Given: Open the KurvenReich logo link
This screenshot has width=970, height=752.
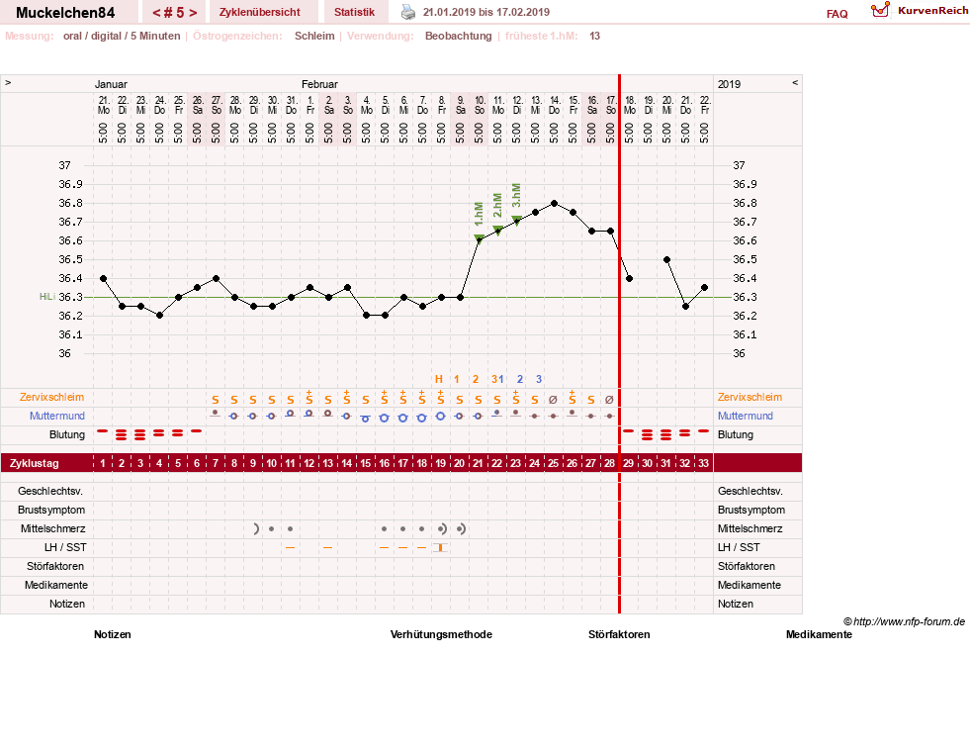Looking at the screenshot, I should pos(919,11).
